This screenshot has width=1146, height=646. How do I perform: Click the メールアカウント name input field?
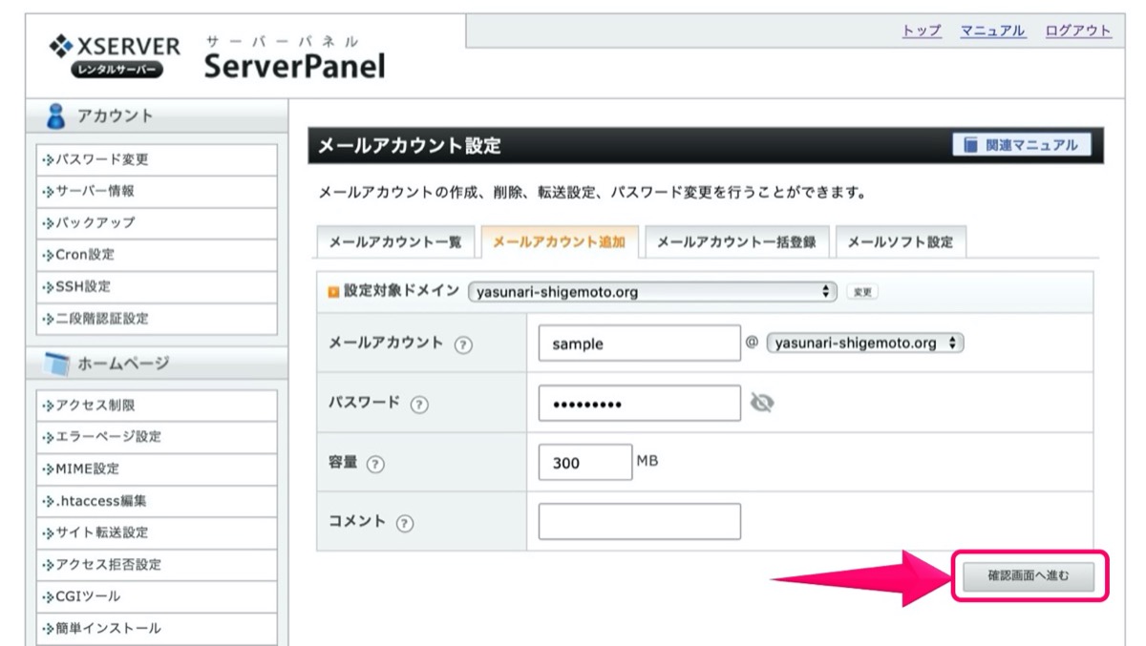tap(640, 344)
